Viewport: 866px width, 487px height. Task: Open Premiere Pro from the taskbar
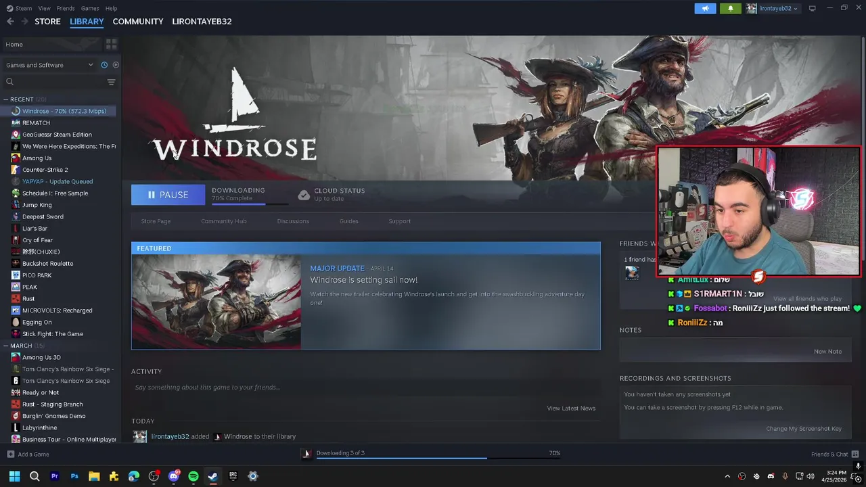(x=55, y=476)
